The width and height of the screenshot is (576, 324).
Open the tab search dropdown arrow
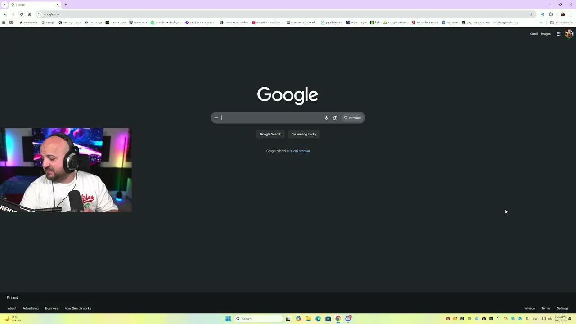[4, 4]
